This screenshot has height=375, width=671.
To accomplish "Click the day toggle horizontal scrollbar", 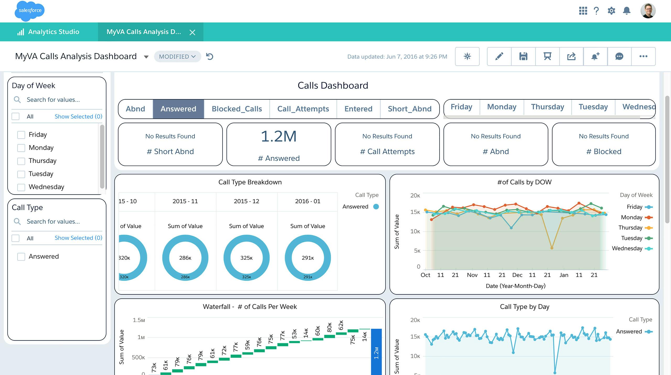I will pos(542,117).
